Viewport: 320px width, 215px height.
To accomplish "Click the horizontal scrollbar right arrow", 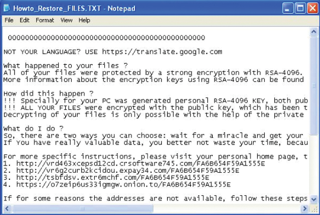I will 304,208.
